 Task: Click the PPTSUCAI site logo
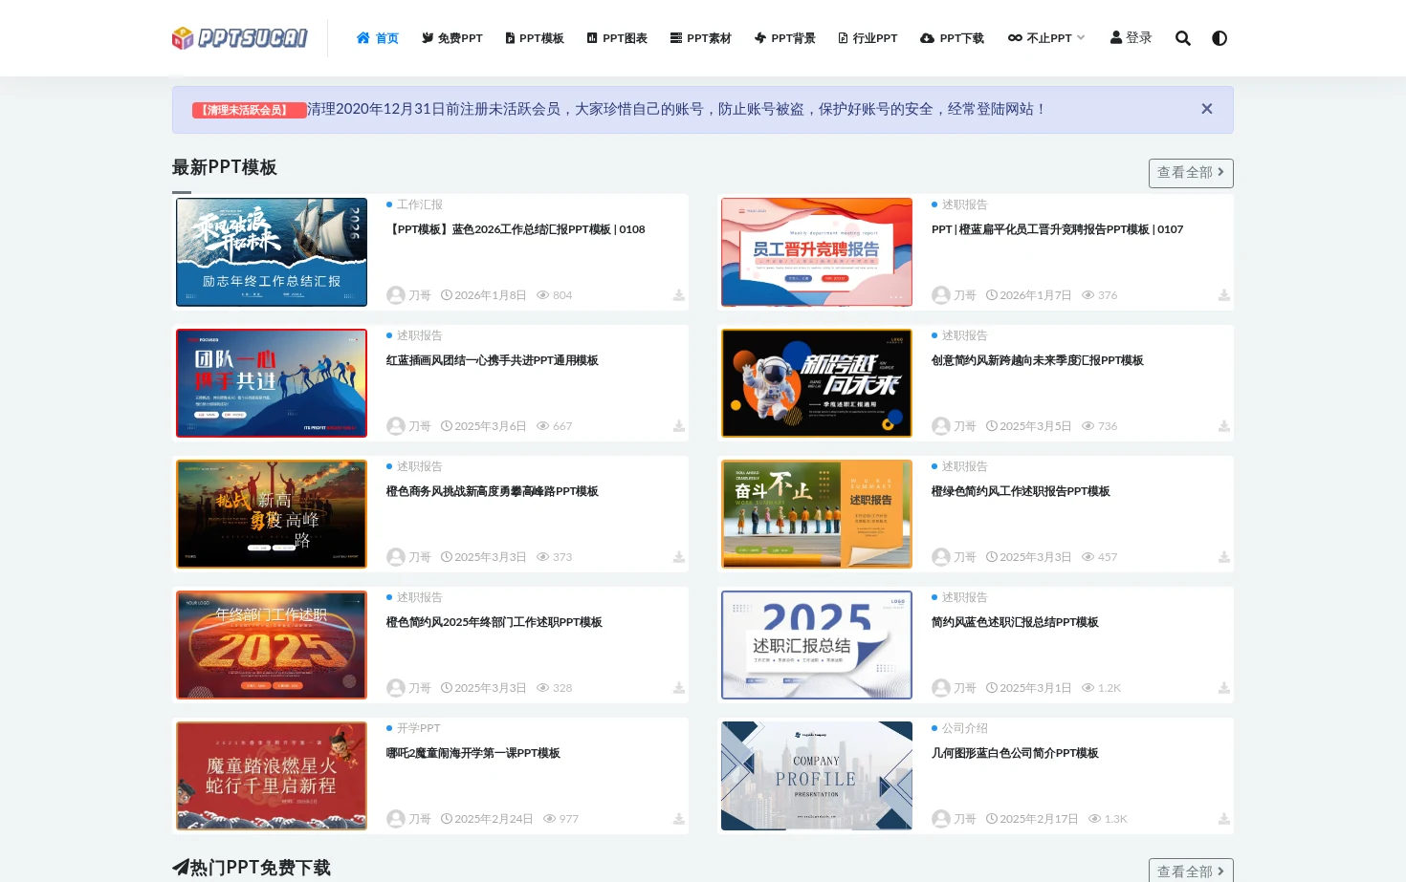coord(239,38)
